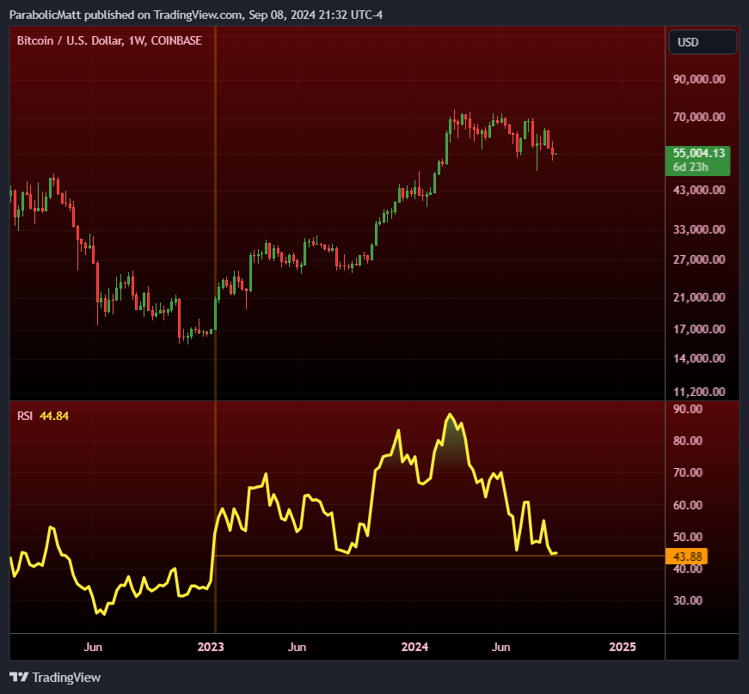Click the RSI 80.00 scale label

tap(687, 441)
